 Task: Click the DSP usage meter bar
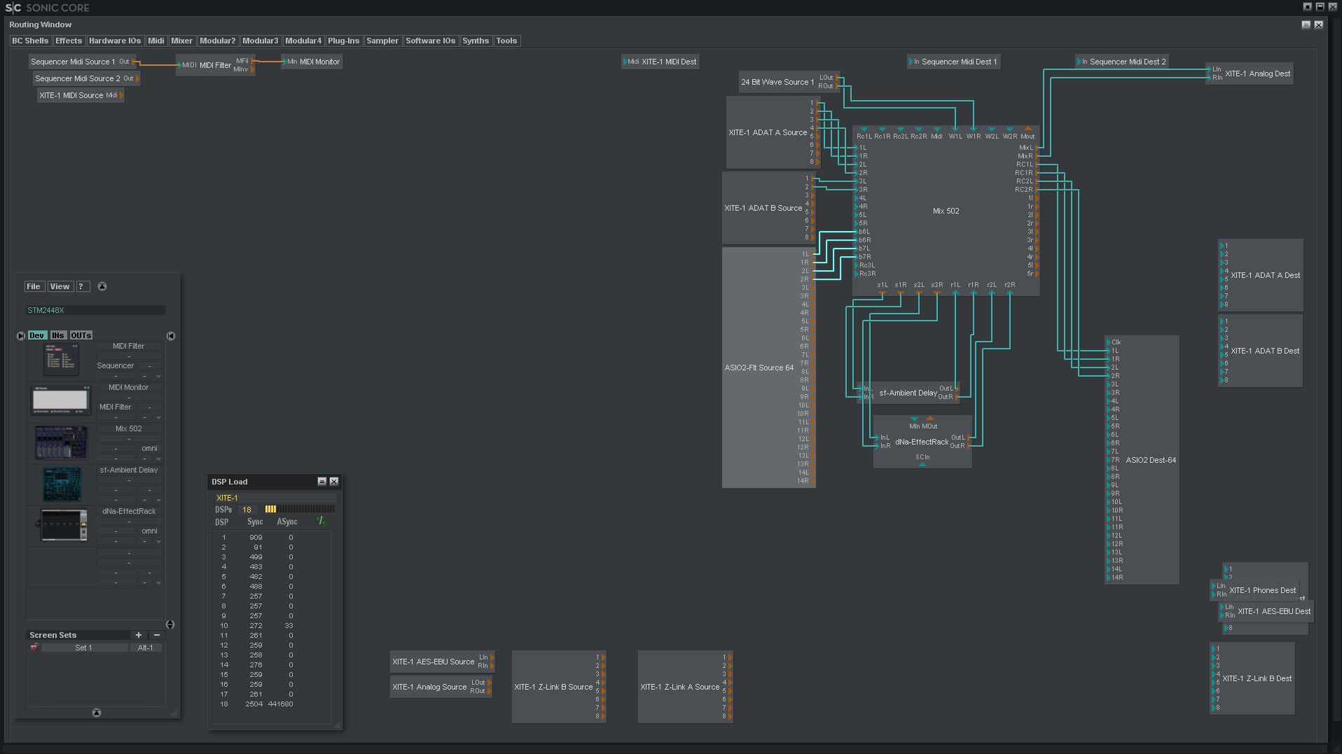point(300,509)
